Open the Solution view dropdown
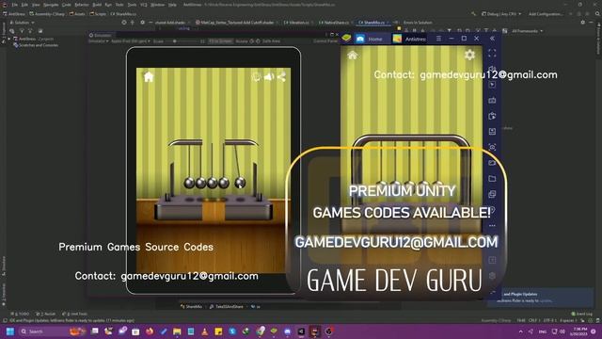 22,23
